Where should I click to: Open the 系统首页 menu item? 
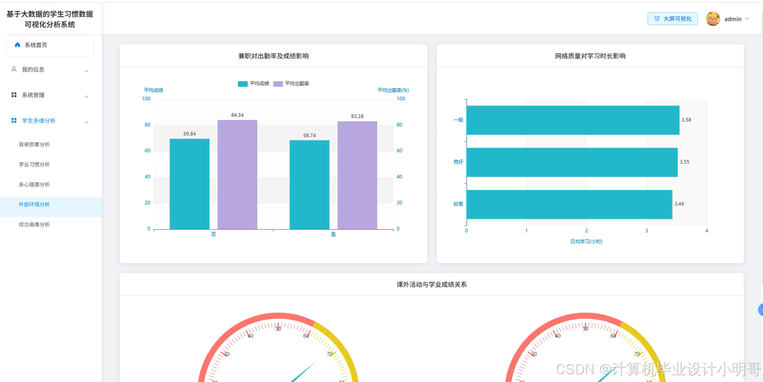click(x=50, y=45)
